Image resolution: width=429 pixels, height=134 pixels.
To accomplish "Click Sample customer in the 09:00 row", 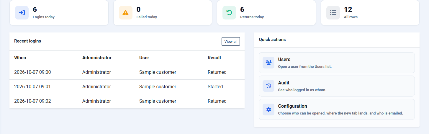I will pyautogui.click(x=158, y=72).
